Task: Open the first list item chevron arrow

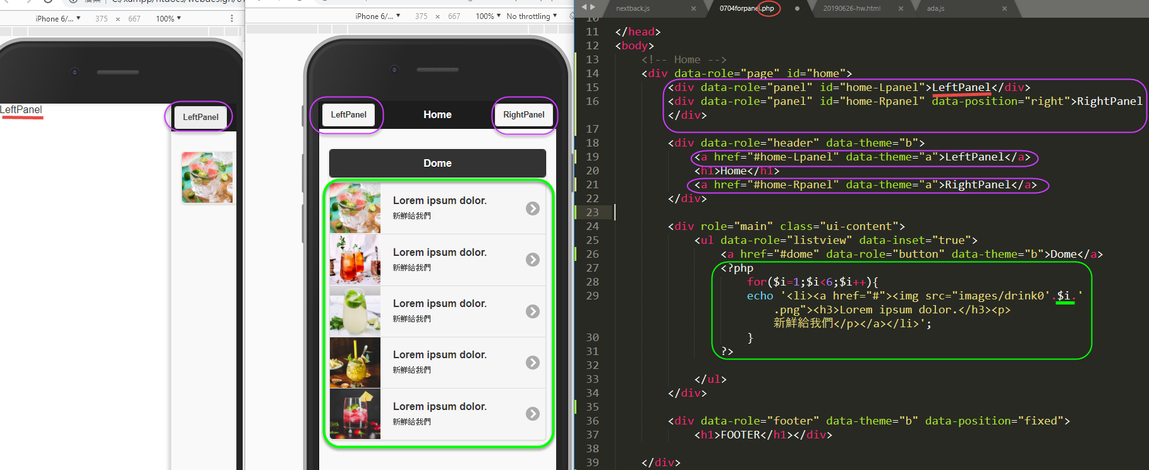Action: 533,208
